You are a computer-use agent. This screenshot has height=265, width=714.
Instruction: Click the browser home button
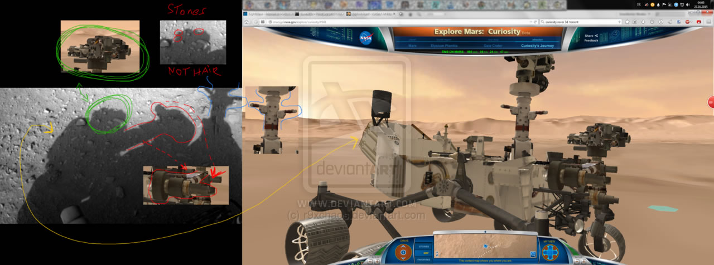(x=247, y=22)
